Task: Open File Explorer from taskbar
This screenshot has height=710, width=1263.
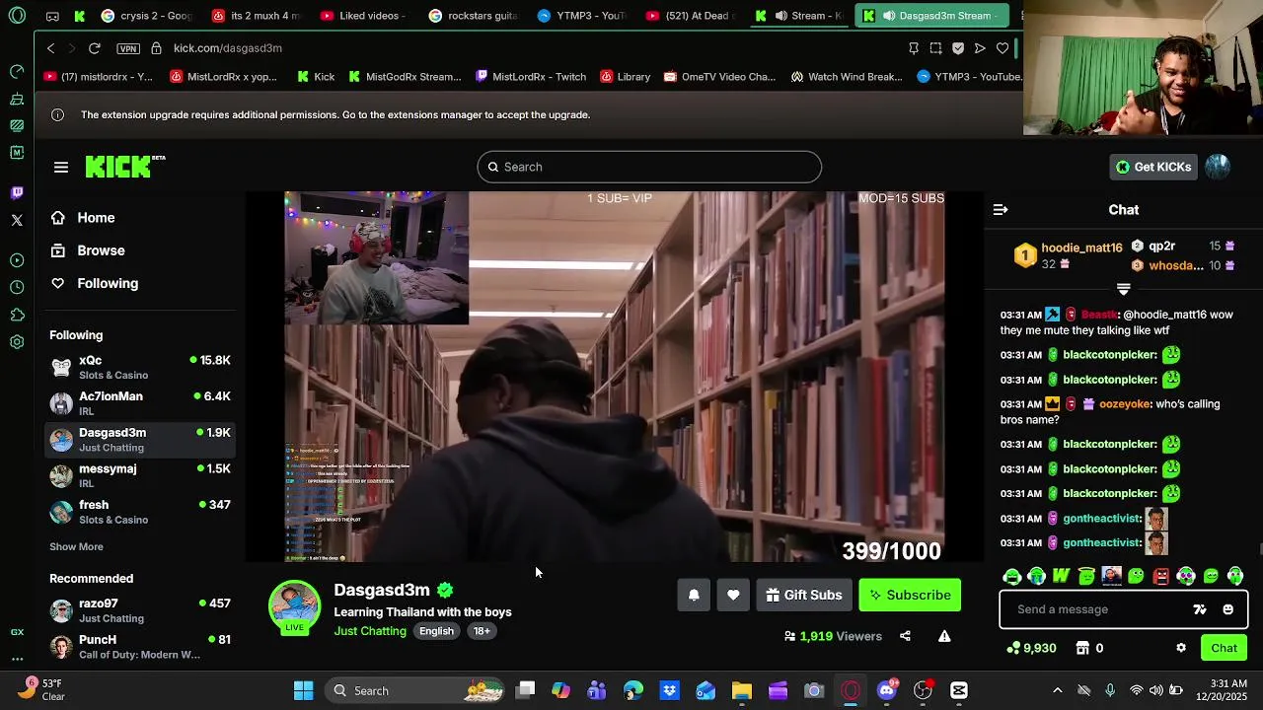Action: click(x=742, y=690)
